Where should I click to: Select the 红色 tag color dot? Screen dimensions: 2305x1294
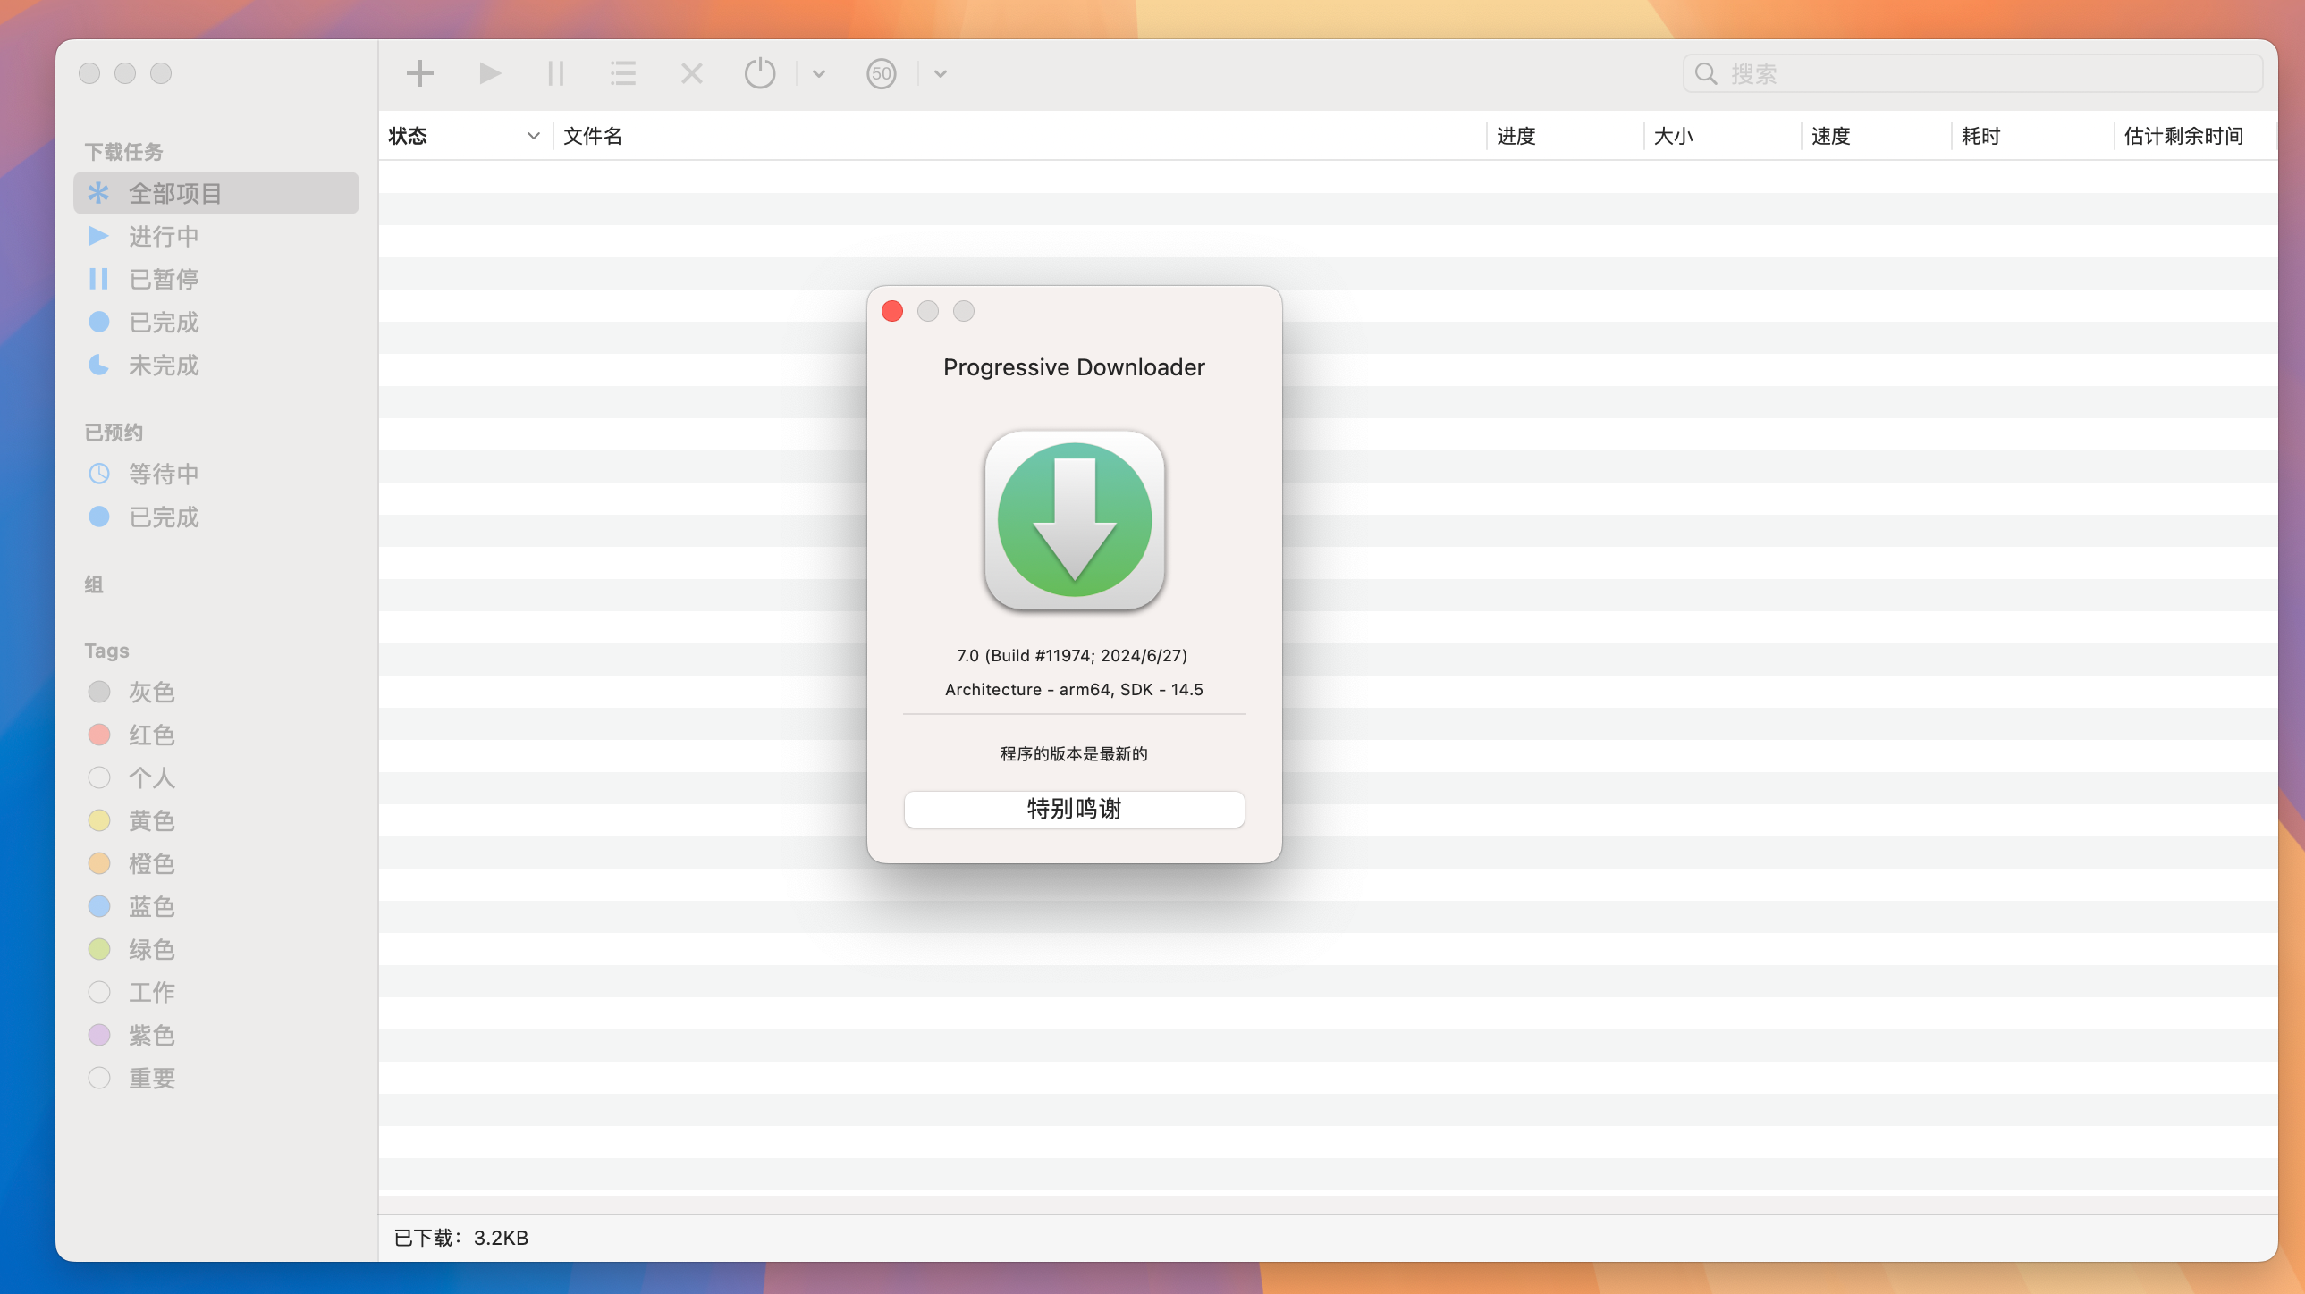[x=99, y=735]
